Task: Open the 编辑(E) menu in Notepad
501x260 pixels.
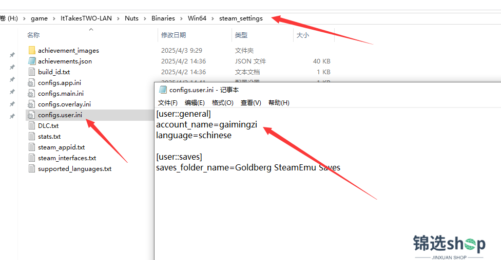Action: tap(195, 102)
